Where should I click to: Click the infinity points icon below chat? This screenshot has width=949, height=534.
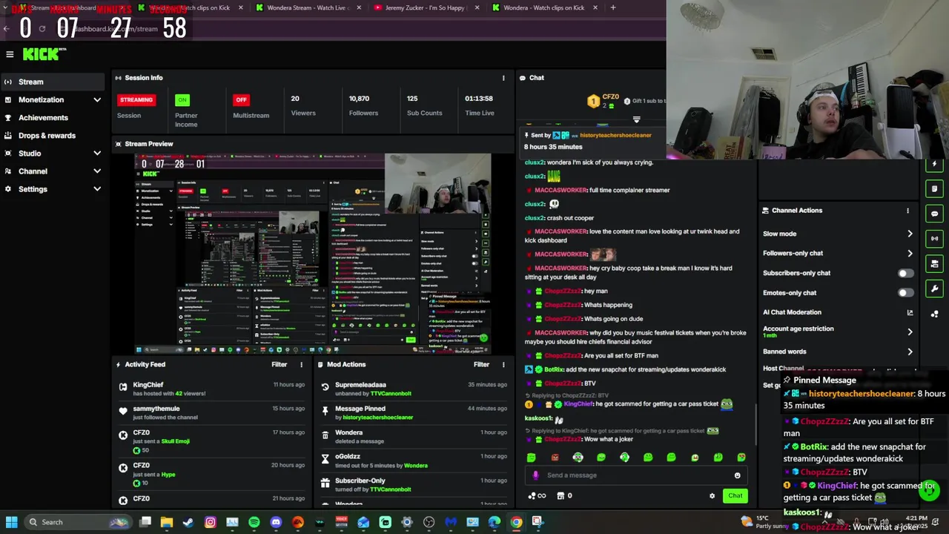tap(537, 496)
